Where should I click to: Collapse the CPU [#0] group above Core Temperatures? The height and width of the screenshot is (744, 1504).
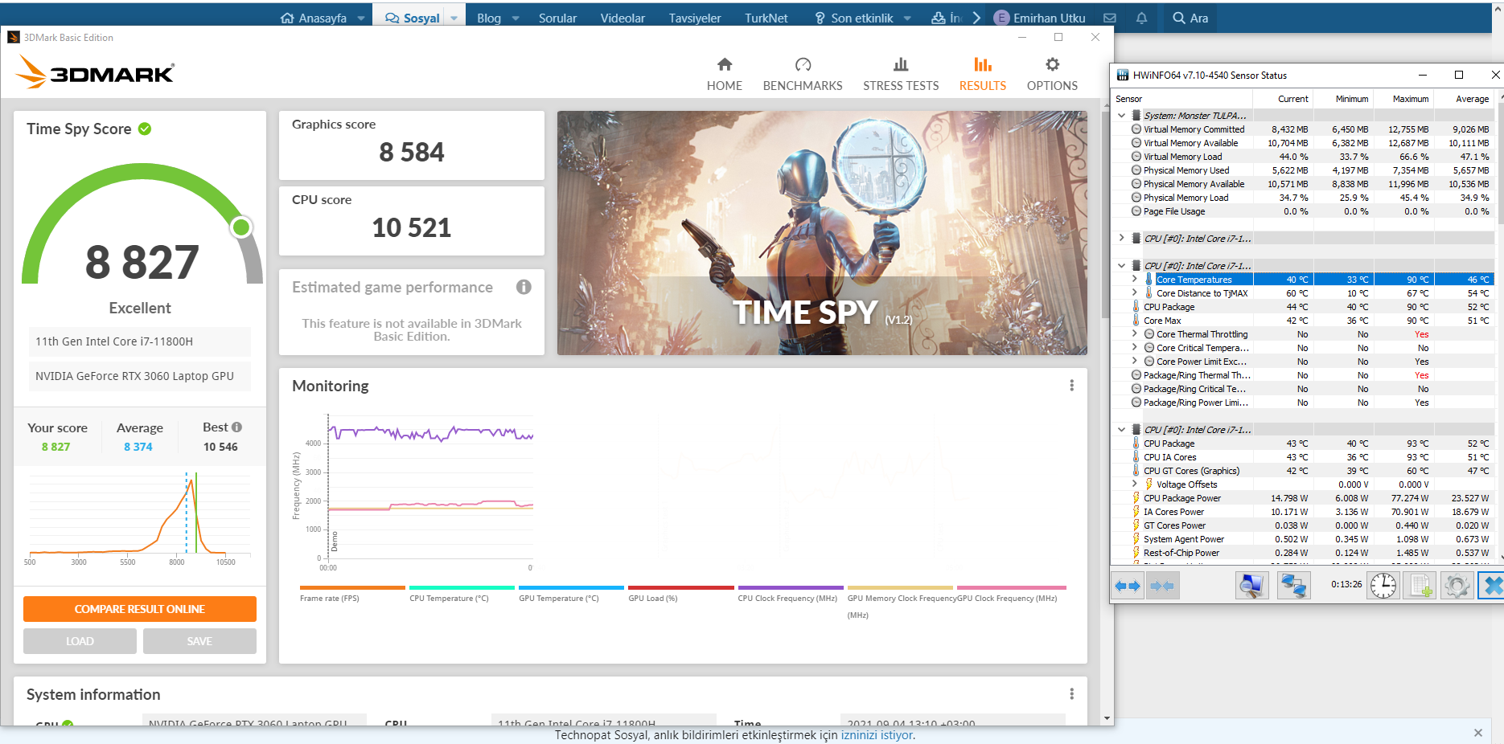[x=1121, y=266]
